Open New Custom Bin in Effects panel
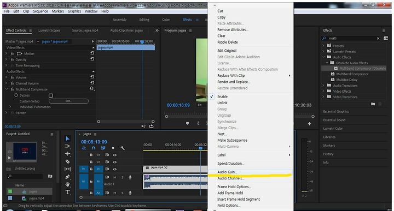This screenshot has width=394, height=211. click(x=373, y=104)
